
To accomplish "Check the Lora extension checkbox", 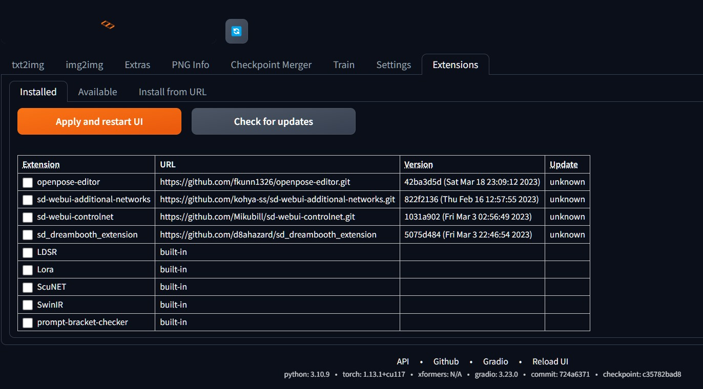I will (x=27, y=270).
